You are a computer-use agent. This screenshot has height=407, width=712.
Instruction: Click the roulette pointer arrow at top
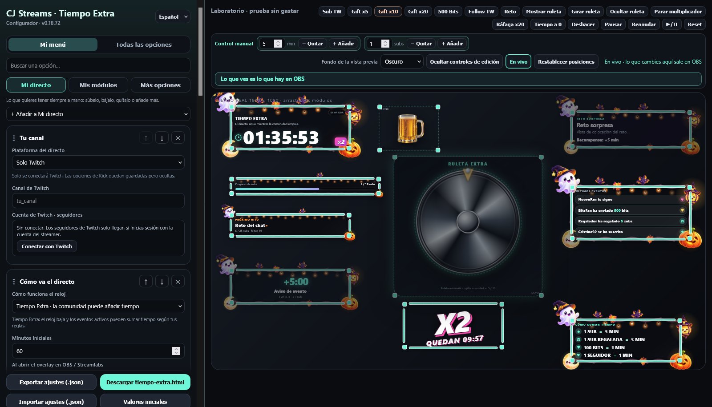point(468,174)
